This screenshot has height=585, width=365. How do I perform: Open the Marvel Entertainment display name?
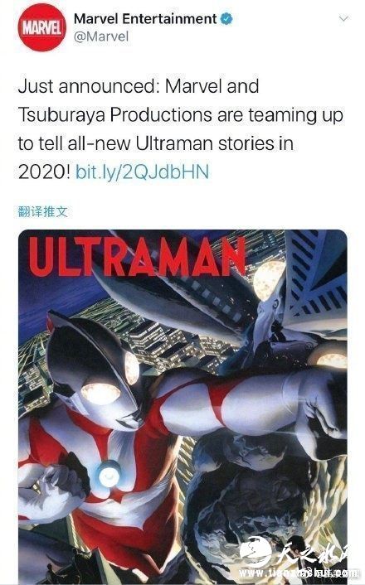point(145,19)
